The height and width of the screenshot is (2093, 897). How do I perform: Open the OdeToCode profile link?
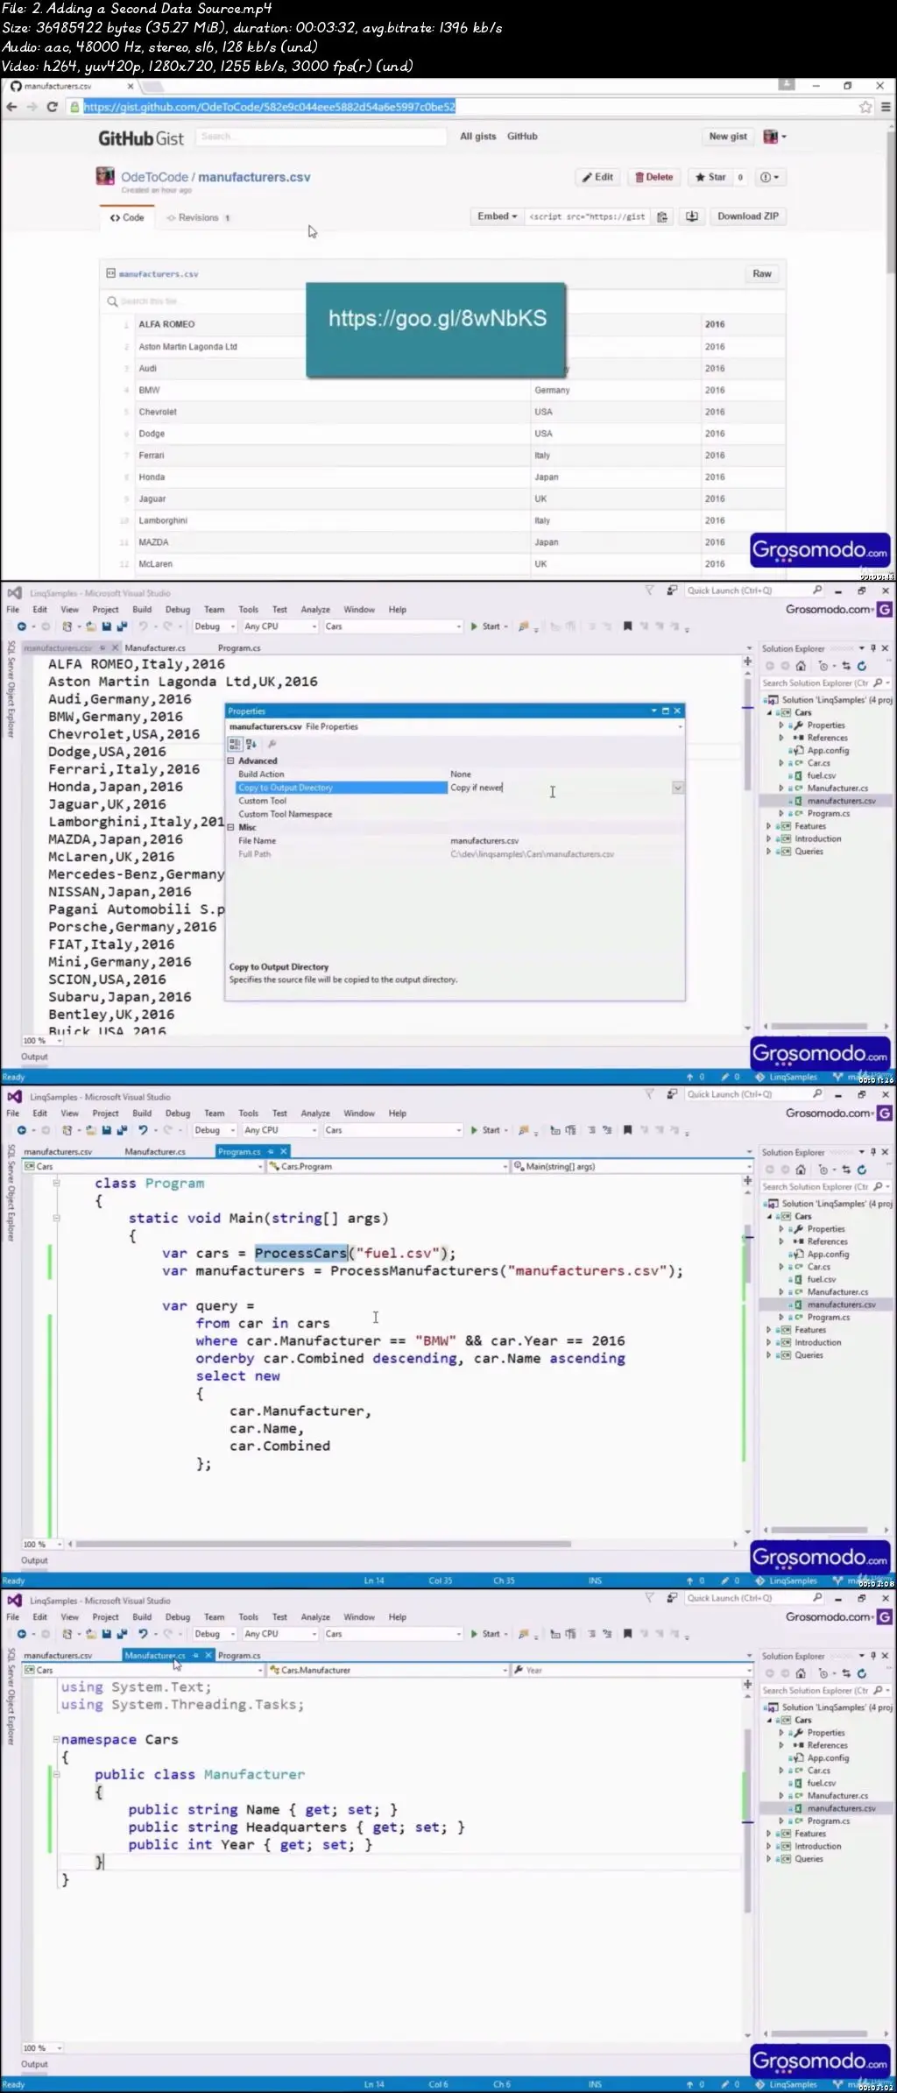click(x=154, y=177)
